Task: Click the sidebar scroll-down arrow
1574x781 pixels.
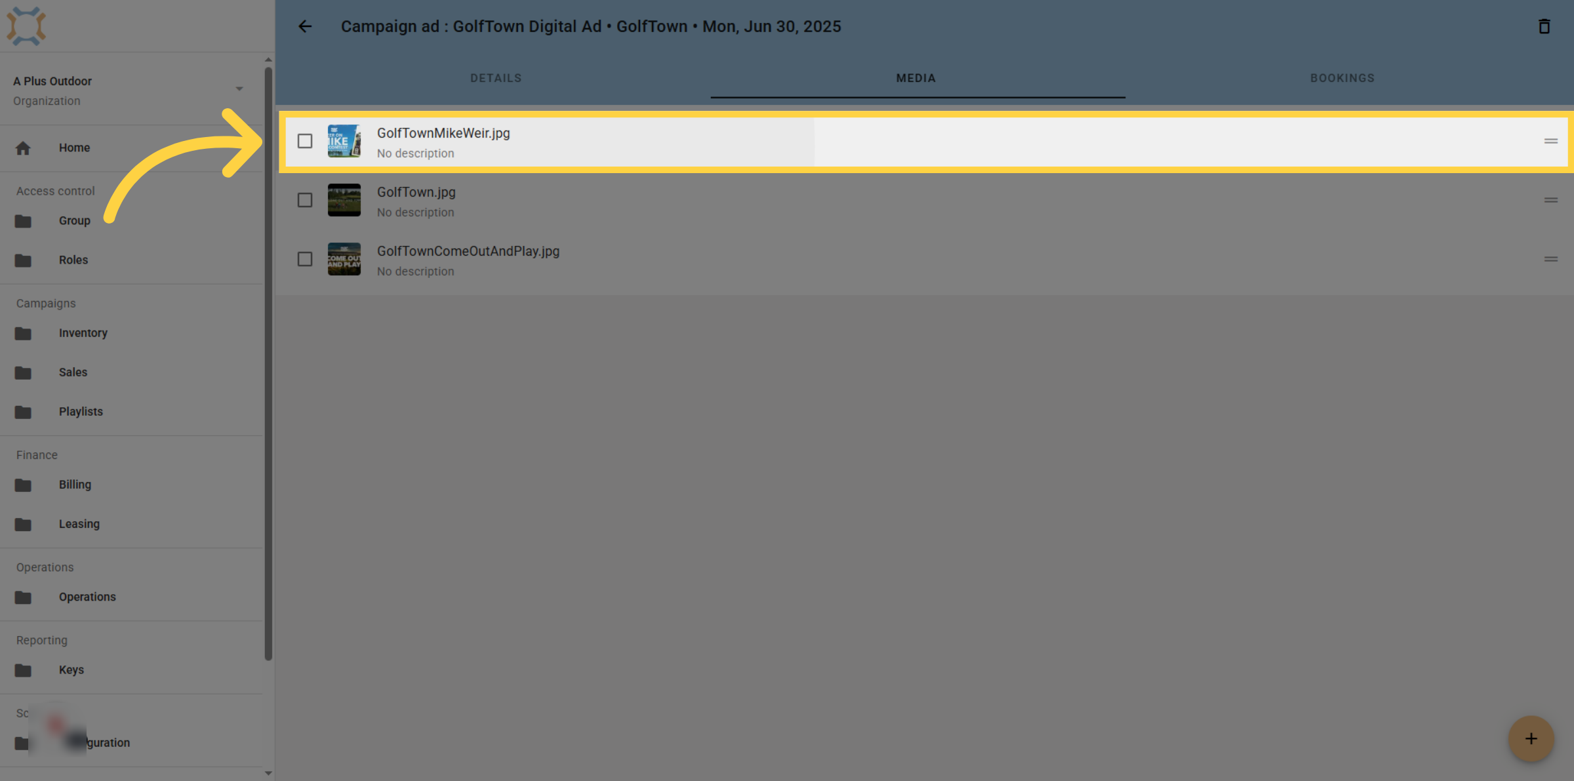Action: (268, 773)
